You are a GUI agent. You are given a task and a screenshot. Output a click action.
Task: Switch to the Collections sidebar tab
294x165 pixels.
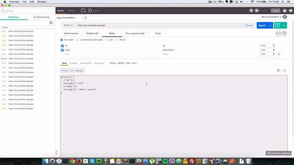coord(41,17)
